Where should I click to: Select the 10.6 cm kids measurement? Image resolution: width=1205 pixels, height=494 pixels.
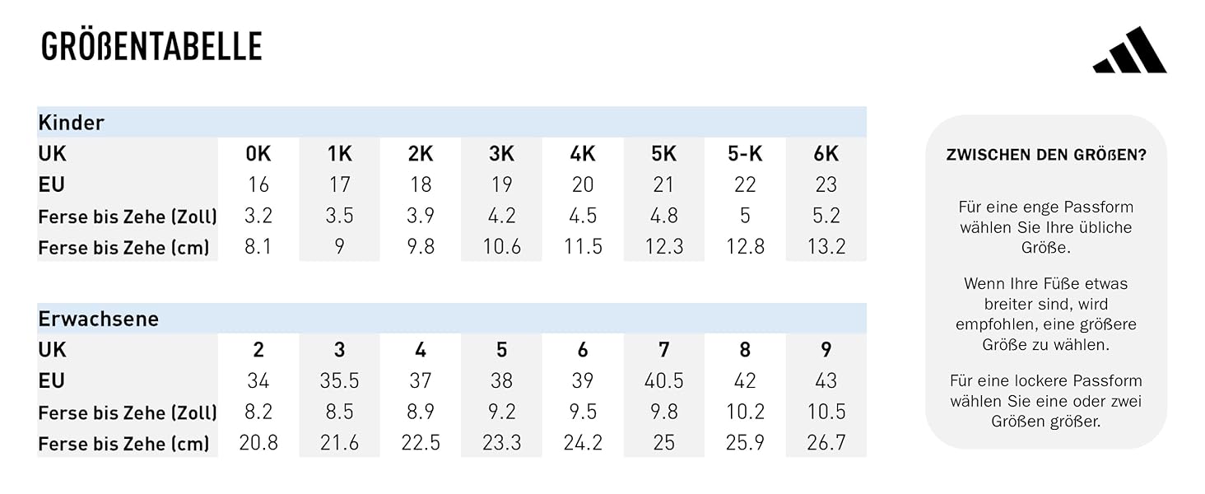coord(501,246)
